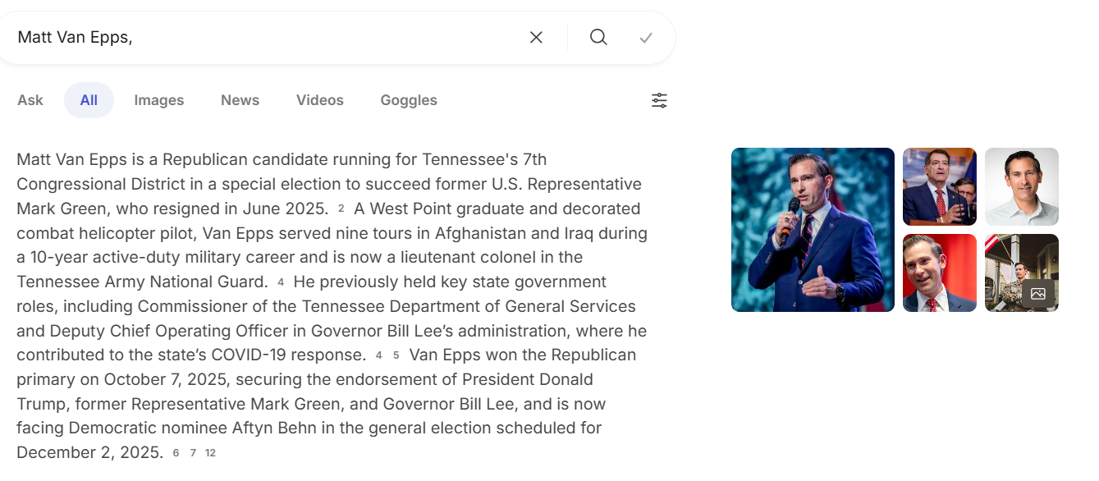Viewport: 1099px width, 481px height.
Task: Open the red-background portrait thumbnail
Action: [940, 273]
